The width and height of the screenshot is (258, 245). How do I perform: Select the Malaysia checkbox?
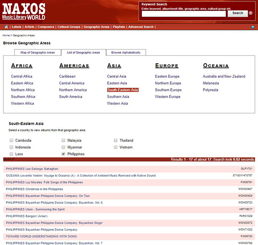point(64,141)
